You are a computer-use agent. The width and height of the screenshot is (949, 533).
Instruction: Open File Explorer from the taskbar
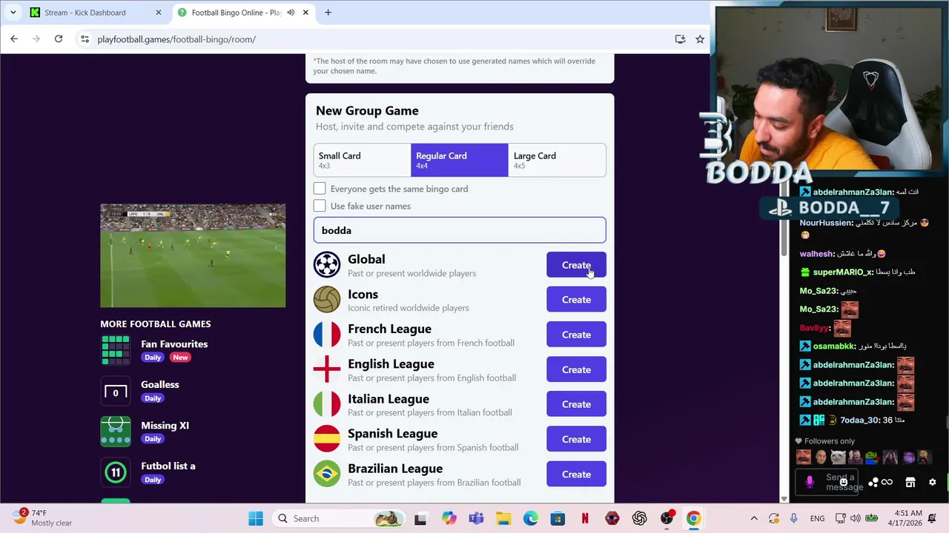503,518
